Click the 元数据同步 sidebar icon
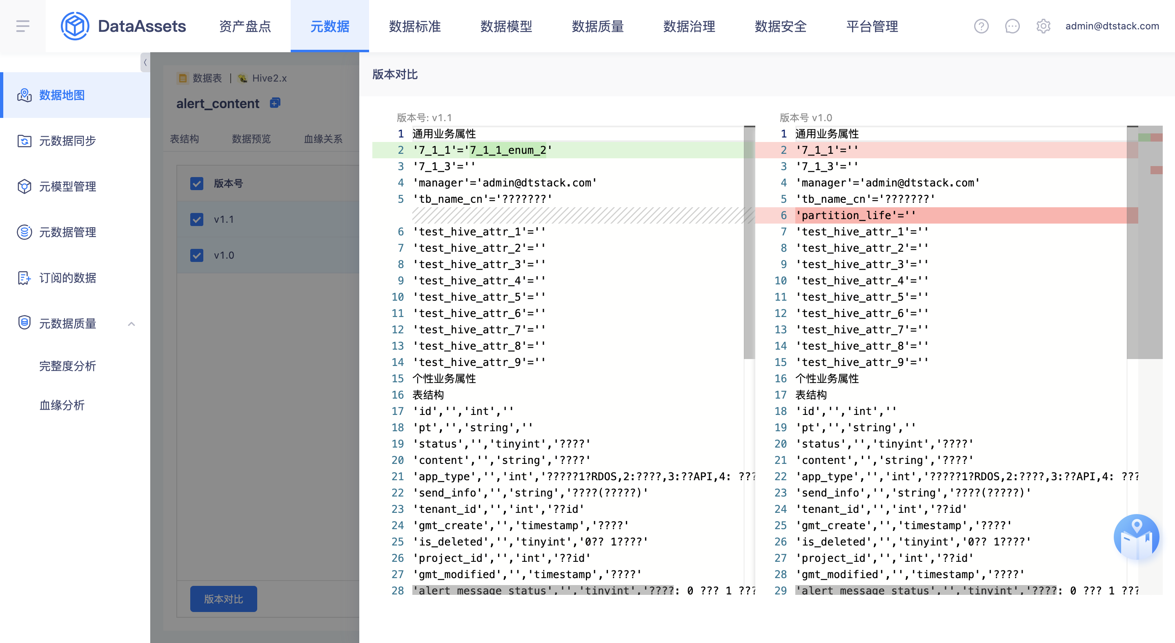The height and width of the screenshot is (643, 1175). (x=24, y=141)
